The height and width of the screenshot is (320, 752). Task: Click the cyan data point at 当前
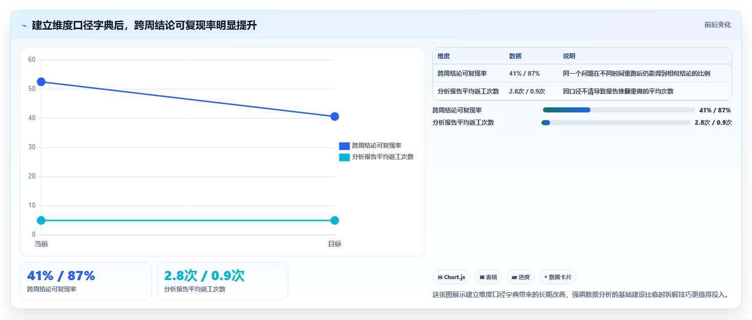[41, 220]
